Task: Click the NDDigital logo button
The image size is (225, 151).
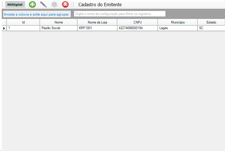Action: (15, 5)
